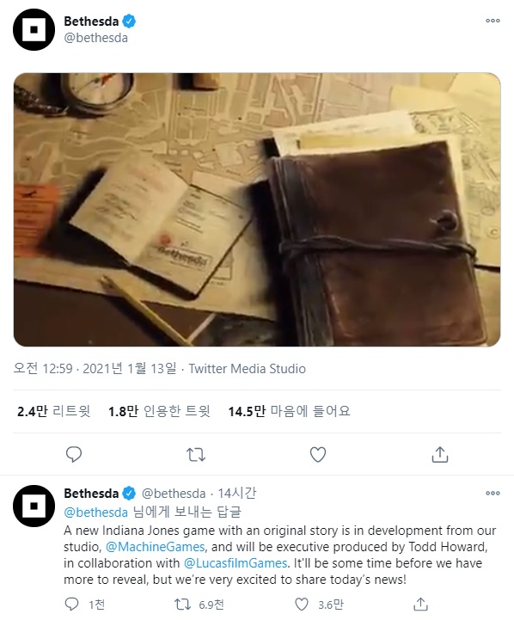Image resolution: width=514 pixels, height=620 pixels.
Task: Click the share icon on main tweet
Action: tap(440, 454)
